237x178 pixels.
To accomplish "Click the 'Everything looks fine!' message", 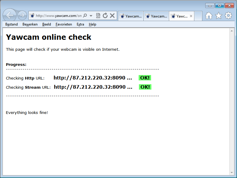I will 27,113.
